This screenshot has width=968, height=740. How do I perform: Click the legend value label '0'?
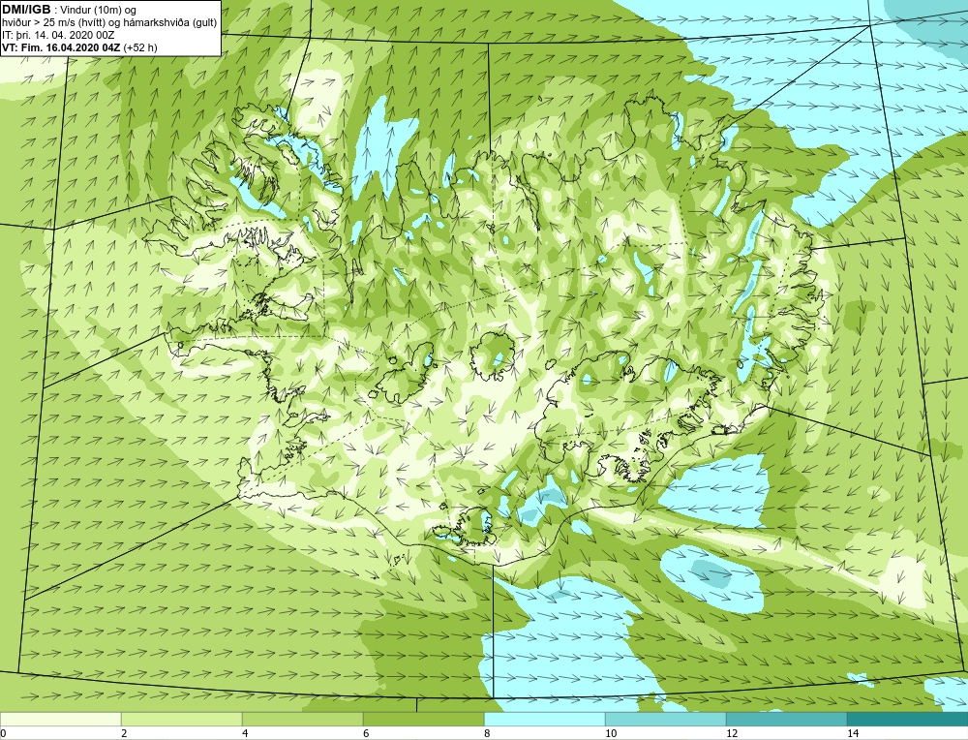click(3, 733)
